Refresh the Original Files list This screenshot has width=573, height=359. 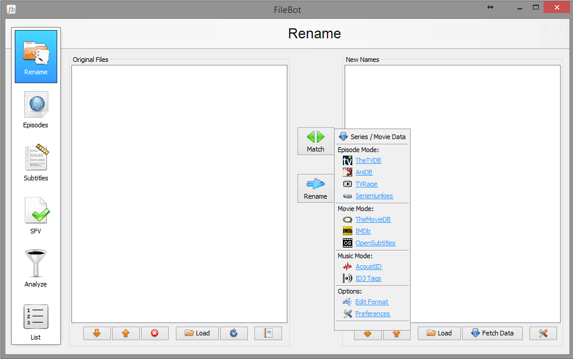point(234,333)
